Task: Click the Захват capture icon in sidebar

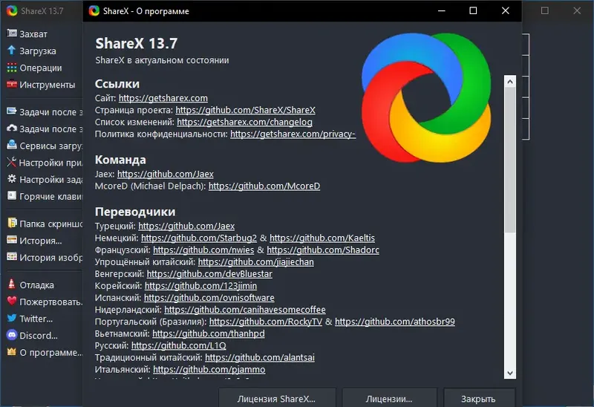Action: 12,33
